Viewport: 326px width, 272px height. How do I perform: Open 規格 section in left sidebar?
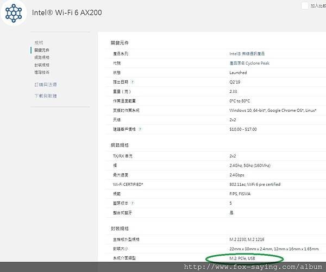[x=39, y=42]
